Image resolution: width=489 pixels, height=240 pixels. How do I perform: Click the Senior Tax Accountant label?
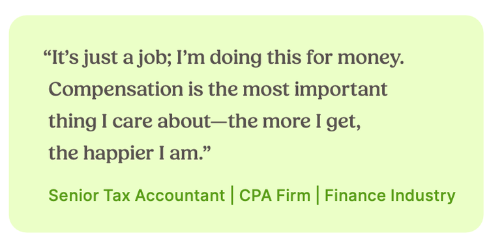(x=137, y=196)
